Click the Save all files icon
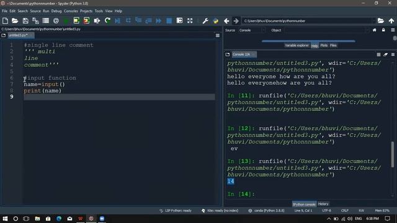 pos(35,20)
